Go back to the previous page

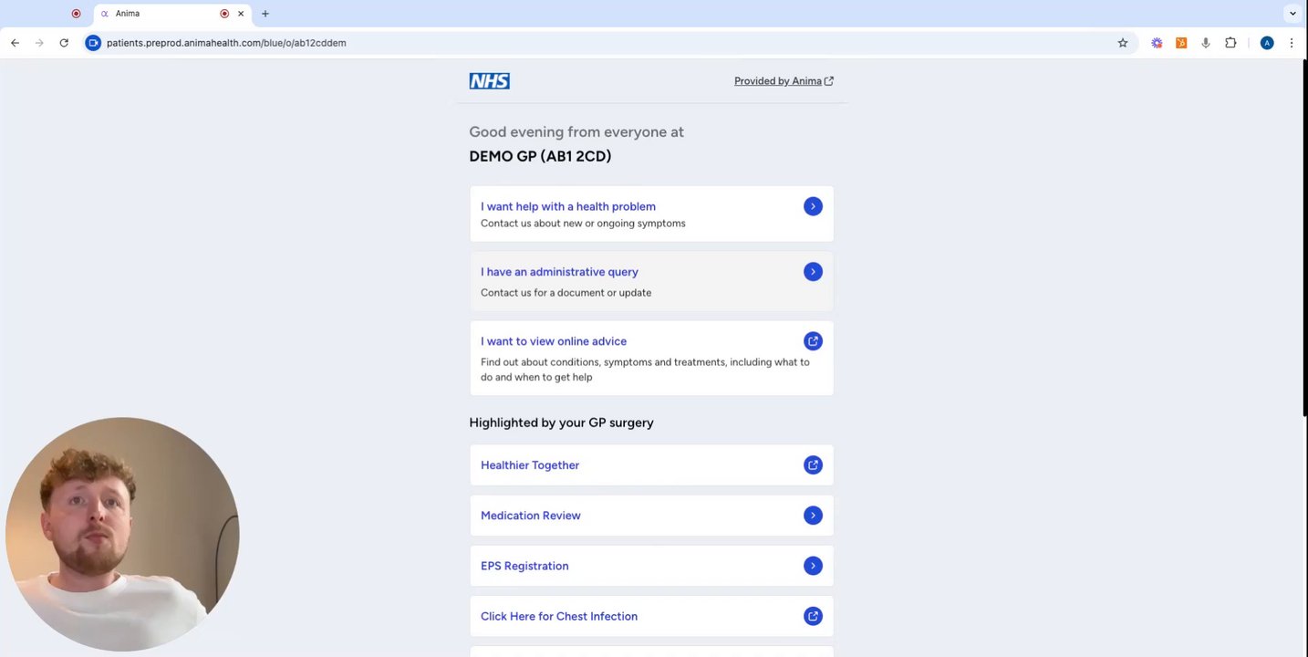15,43
